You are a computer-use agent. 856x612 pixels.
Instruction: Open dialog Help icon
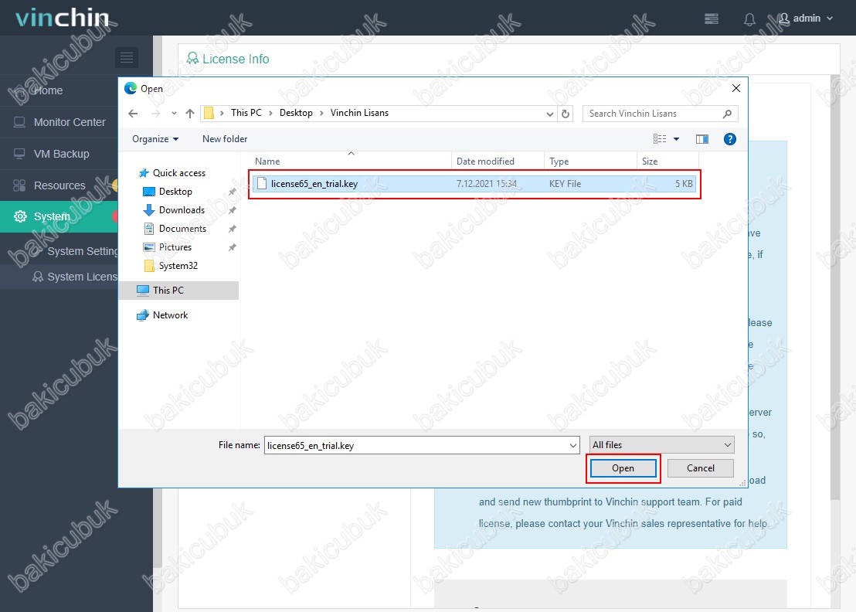(730, 139)
